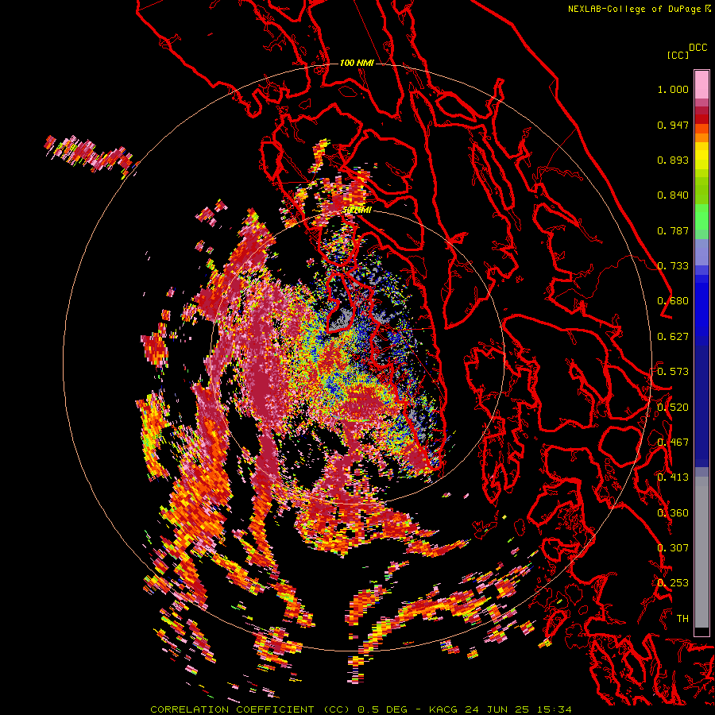Click the 0.360 scale value

tap(673, 513)
